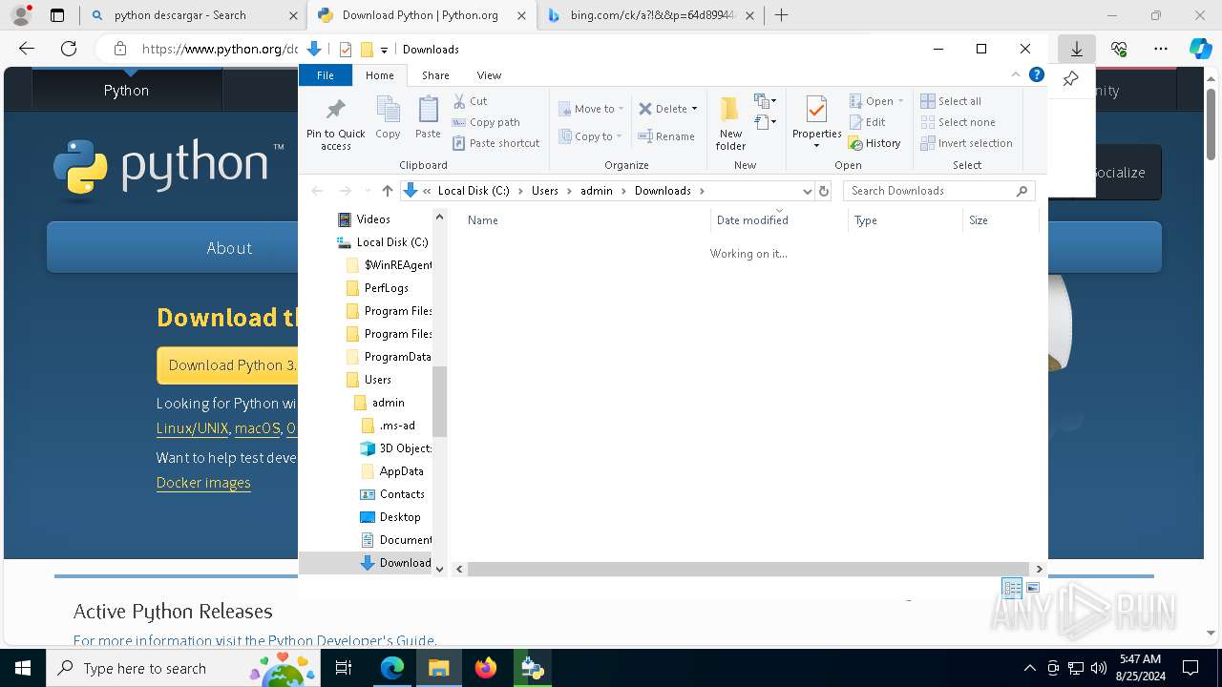
Task: Open Move to dropdown
Action: coord(591,109)
